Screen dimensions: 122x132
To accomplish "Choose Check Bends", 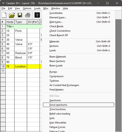I will click(79, 26).
